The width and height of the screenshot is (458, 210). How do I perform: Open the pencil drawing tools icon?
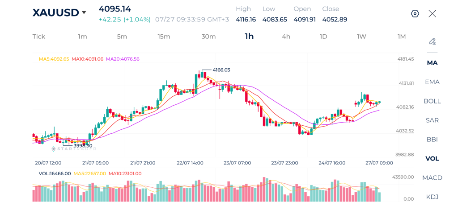click(x=433, y=41)
